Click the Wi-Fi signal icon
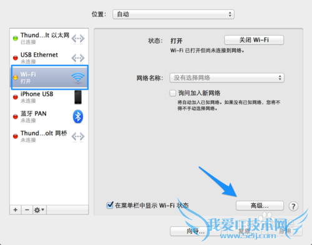This screenshot has height=245, width=312. [x=78, y=77]
